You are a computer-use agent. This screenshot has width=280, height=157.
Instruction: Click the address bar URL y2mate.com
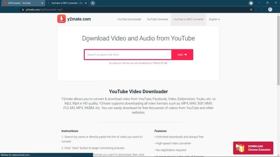pyautogui.click(x=44, y=10)
